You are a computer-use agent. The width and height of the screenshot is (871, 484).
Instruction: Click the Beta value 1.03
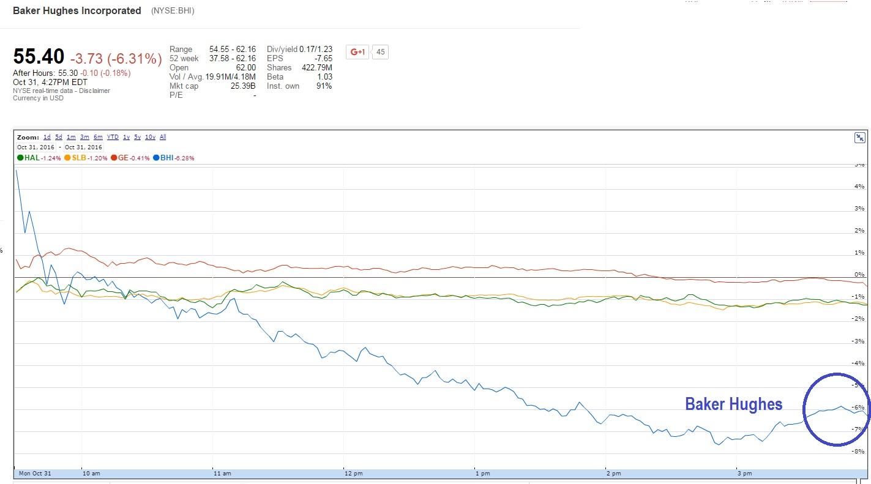325,76
